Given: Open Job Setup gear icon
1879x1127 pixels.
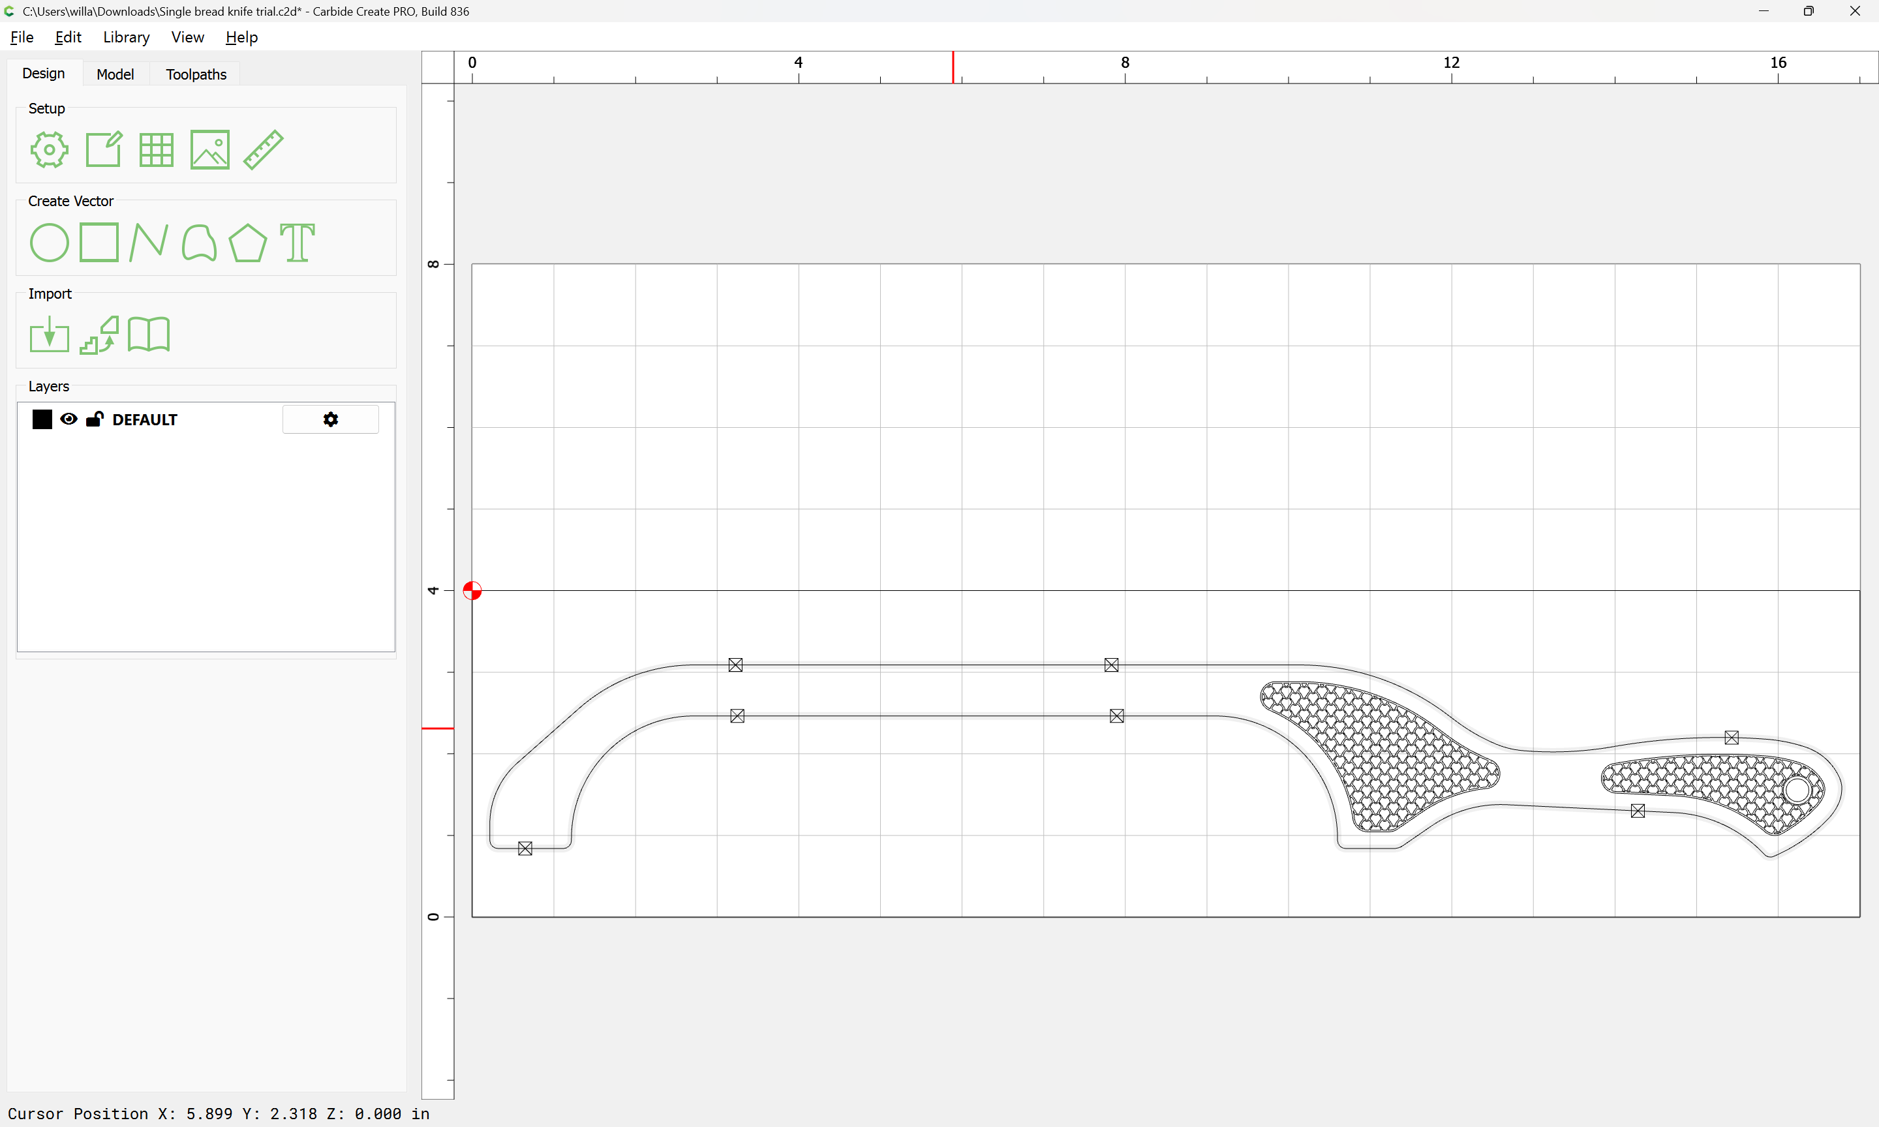Looking at the screenshot, I should (x=50, y=149).
